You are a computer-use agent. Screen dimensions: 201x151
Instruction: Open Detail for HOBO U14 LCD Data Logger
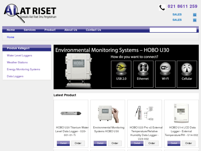(174, 143)
